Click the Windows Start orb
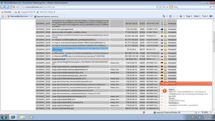The width and height of the screenshot is (215, 121). (4, 117)
